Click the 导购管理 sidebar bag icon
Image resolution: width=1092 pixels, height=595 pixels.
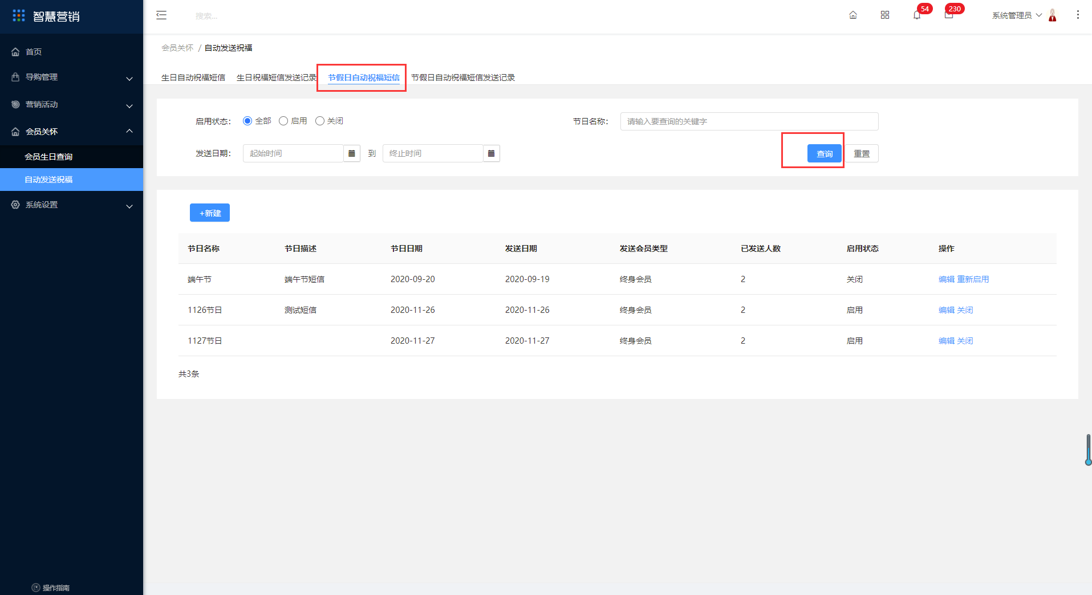(x=15, y=77)
